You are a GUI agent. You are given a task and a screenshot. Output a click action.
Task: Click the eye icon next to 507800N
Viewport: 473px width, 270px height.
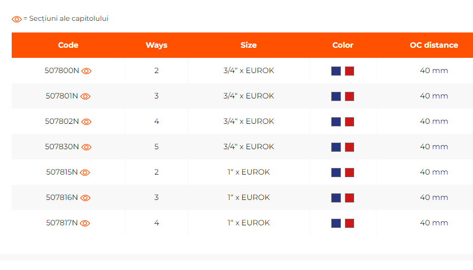pyautogui.click(x=86, y=71)
